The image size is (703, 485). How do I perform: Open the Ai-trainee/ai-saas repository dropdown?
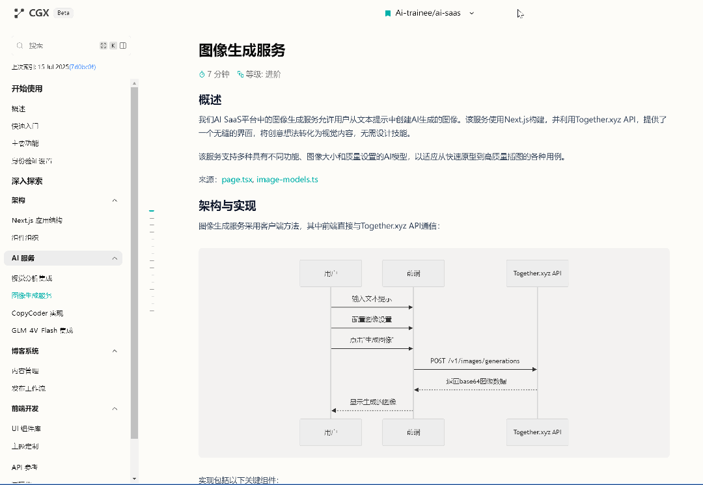(x=472, y=13)
